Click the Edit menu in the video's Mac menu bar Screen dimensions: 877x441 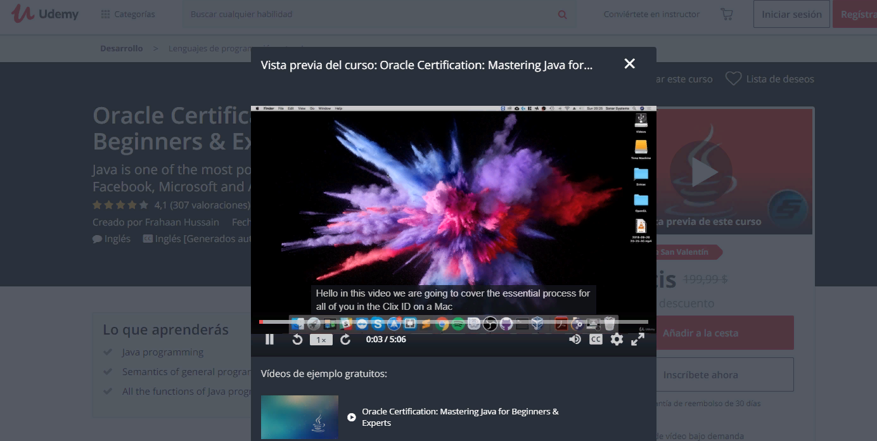(291, 109)
